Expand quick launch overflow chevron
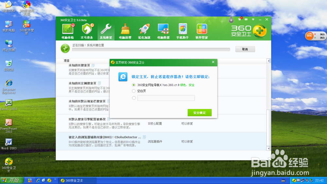The height and width of the screenshot is (184, 327). 55,179
